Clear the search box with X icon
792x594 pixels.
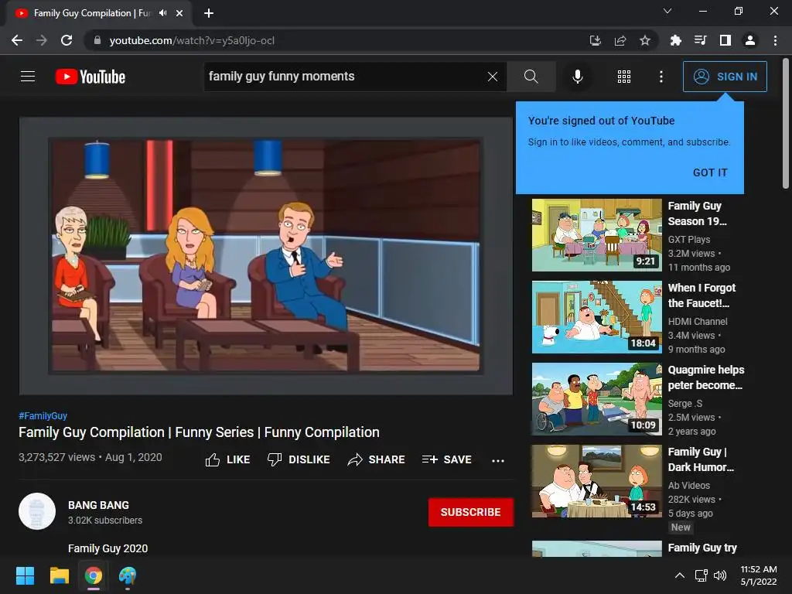pos(493,77)
